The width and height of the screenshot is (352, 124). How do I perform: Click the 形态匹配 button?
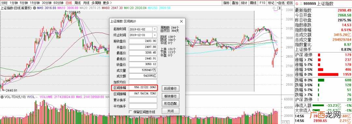170,103
